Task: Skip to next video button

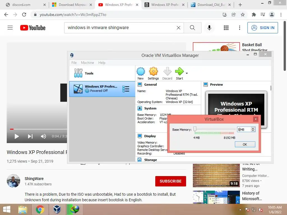Action: [x=30, y=136]
